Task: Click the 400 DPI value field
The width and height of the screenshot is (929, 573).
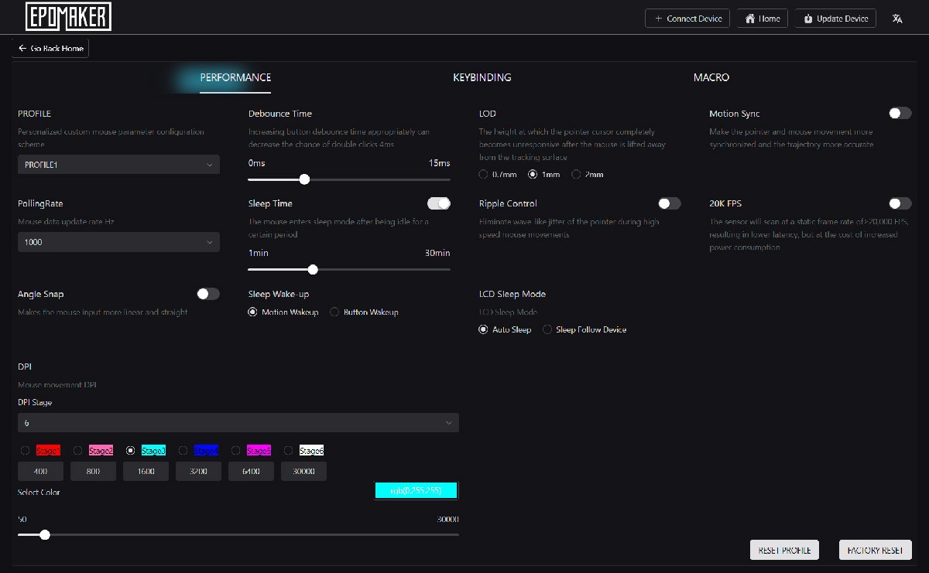Action: (40, 471)
